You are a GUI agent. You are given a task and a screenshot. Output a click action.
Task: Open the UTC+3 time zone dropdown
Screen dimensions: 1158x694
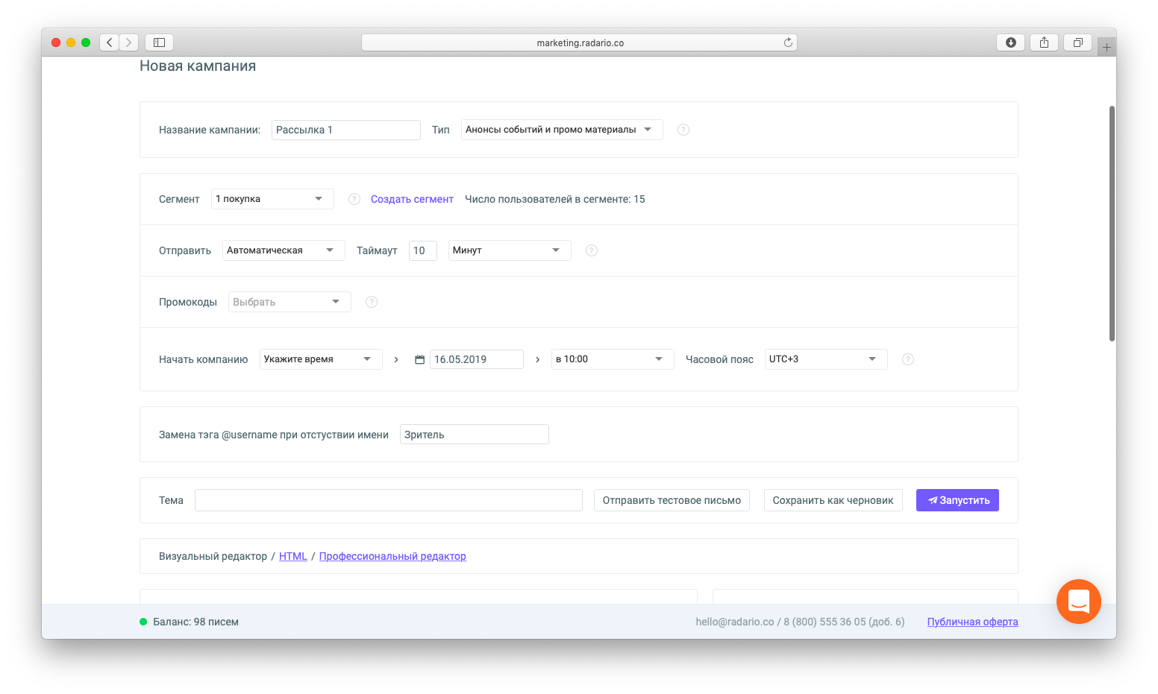coord(826,359)
